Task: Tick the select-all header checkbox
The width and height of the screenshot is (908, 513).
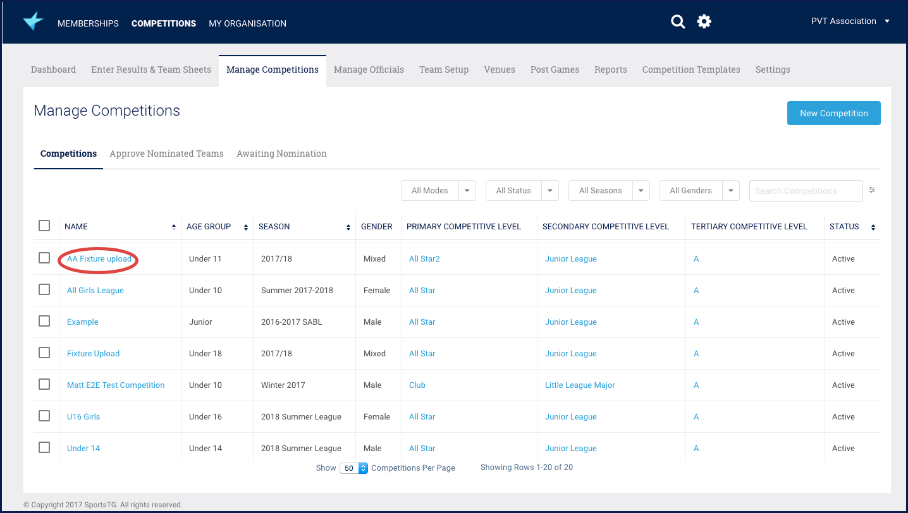Action: [44, 226]
